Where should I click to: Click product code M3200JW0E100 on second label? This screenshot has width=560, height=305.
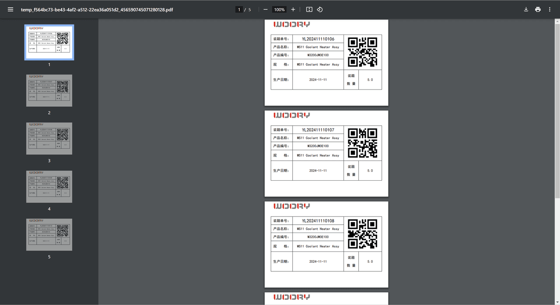(318, 146)
